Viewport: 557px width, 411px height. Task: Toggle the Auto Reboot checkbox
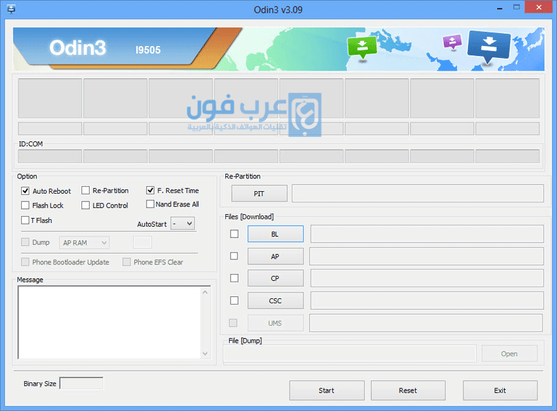point(25,191)
